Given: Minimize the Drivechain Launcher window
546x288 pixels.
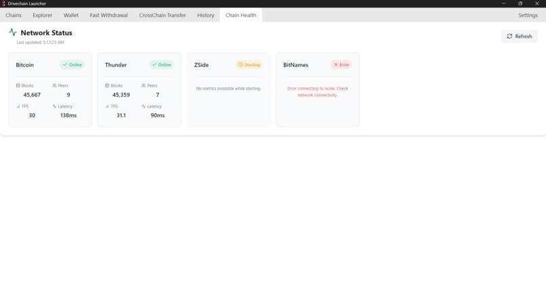Looking at the screenshot, I should 503,3.
